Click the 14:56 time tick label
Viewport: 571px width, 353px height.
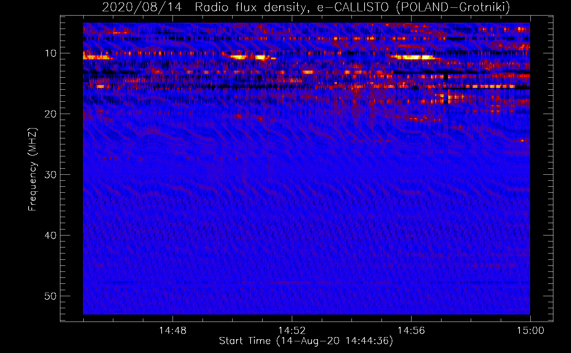tap(411, 331)
